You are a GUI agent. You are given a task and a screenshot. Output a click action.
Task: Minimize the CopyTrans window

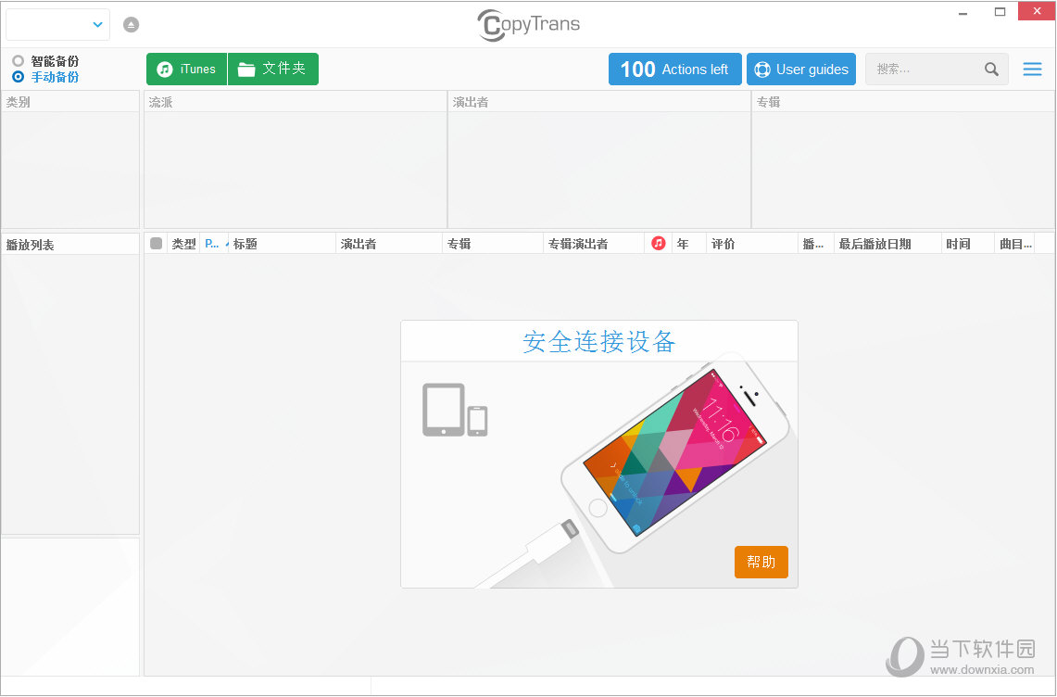[963, 11]
